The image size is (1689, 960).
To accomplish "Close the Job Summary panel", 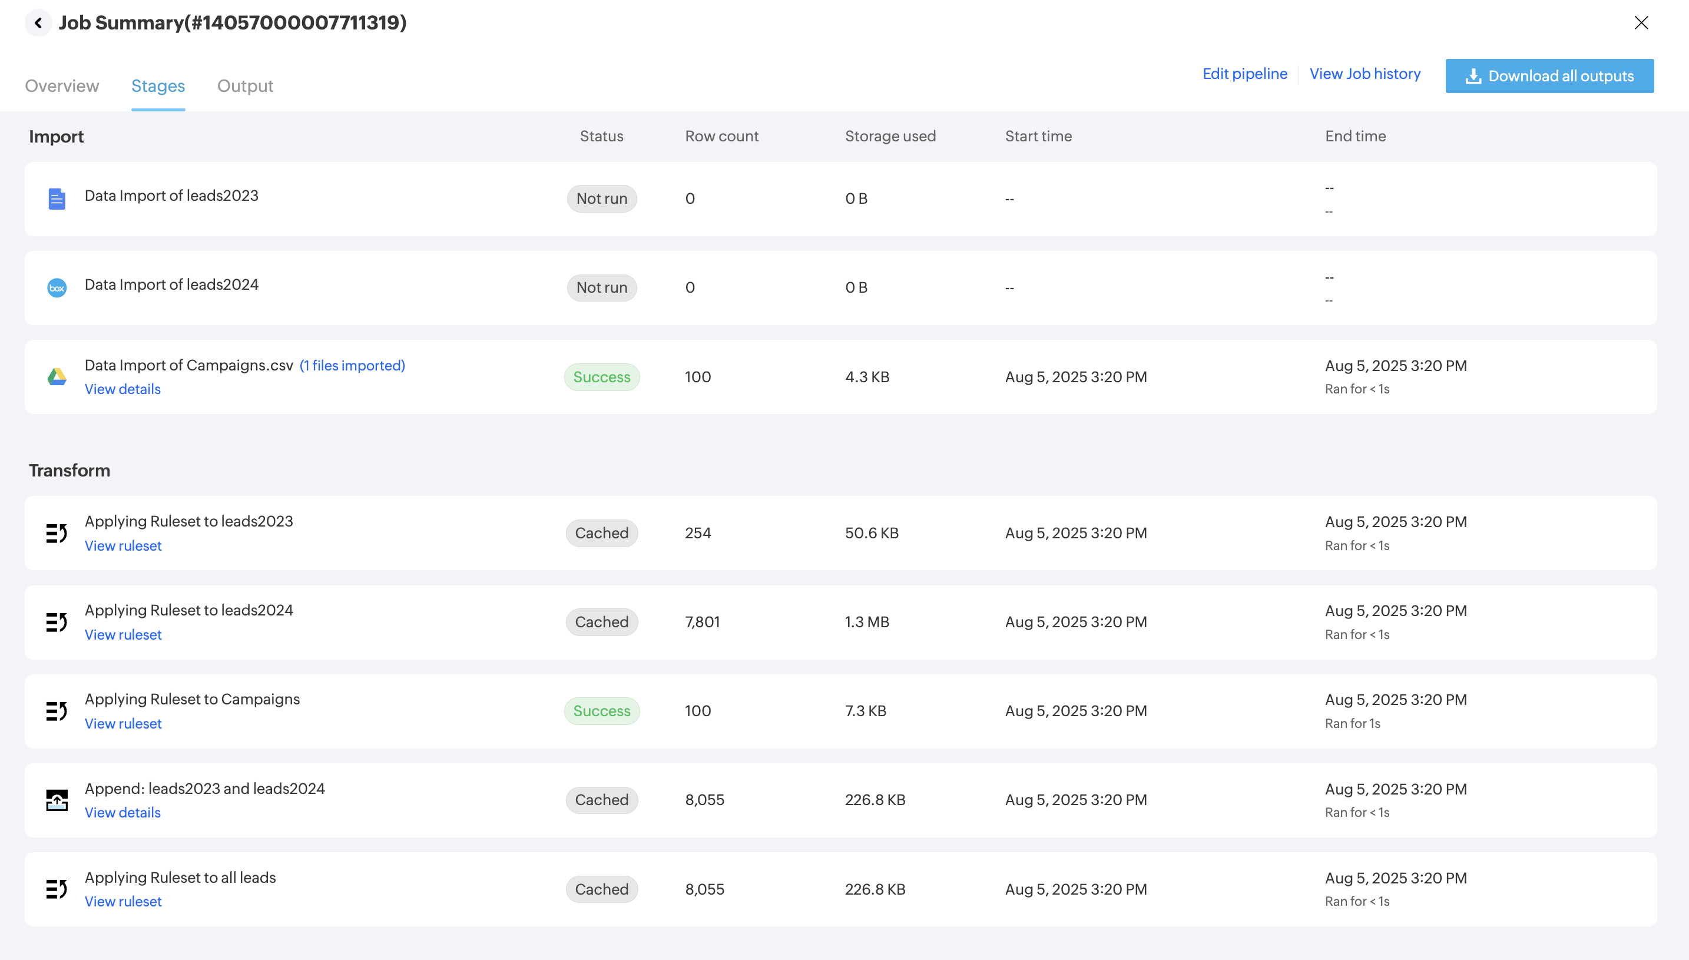I will (x=1641, y=23).
